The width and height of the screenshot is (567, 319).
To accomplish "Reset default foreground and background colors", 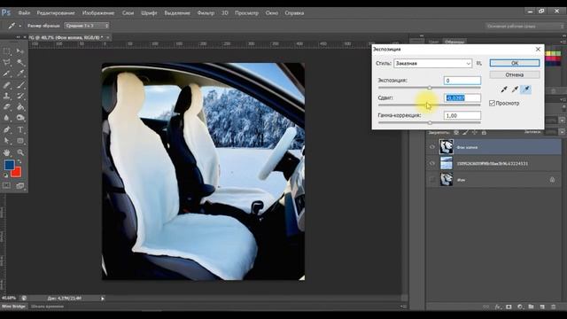I will [6, 175].
